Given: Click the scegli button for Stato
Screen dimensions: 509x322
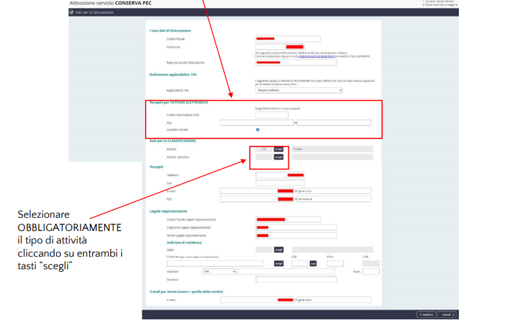Looking at the screenshot, I should 279,250.
